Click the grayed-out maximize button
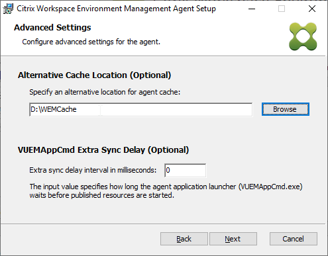This screenshot has height=256, width=328. 282,9
